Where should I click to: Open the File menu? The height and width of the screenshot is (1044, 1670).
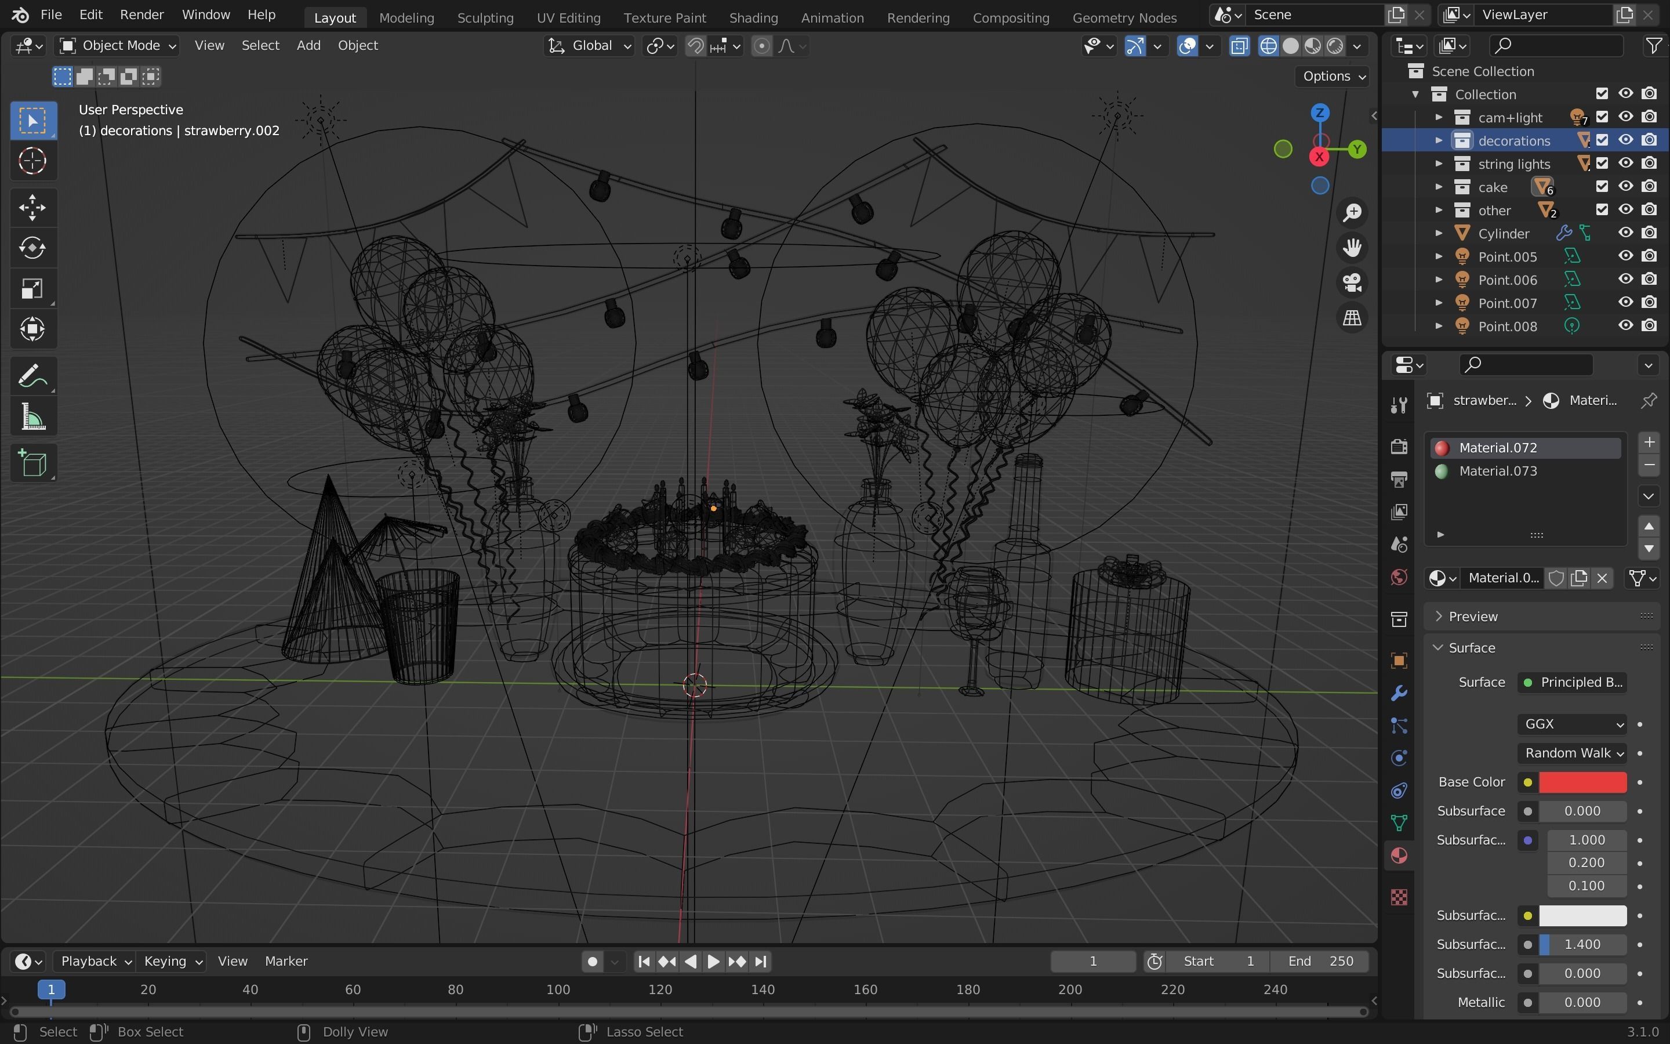coord(51,14)
